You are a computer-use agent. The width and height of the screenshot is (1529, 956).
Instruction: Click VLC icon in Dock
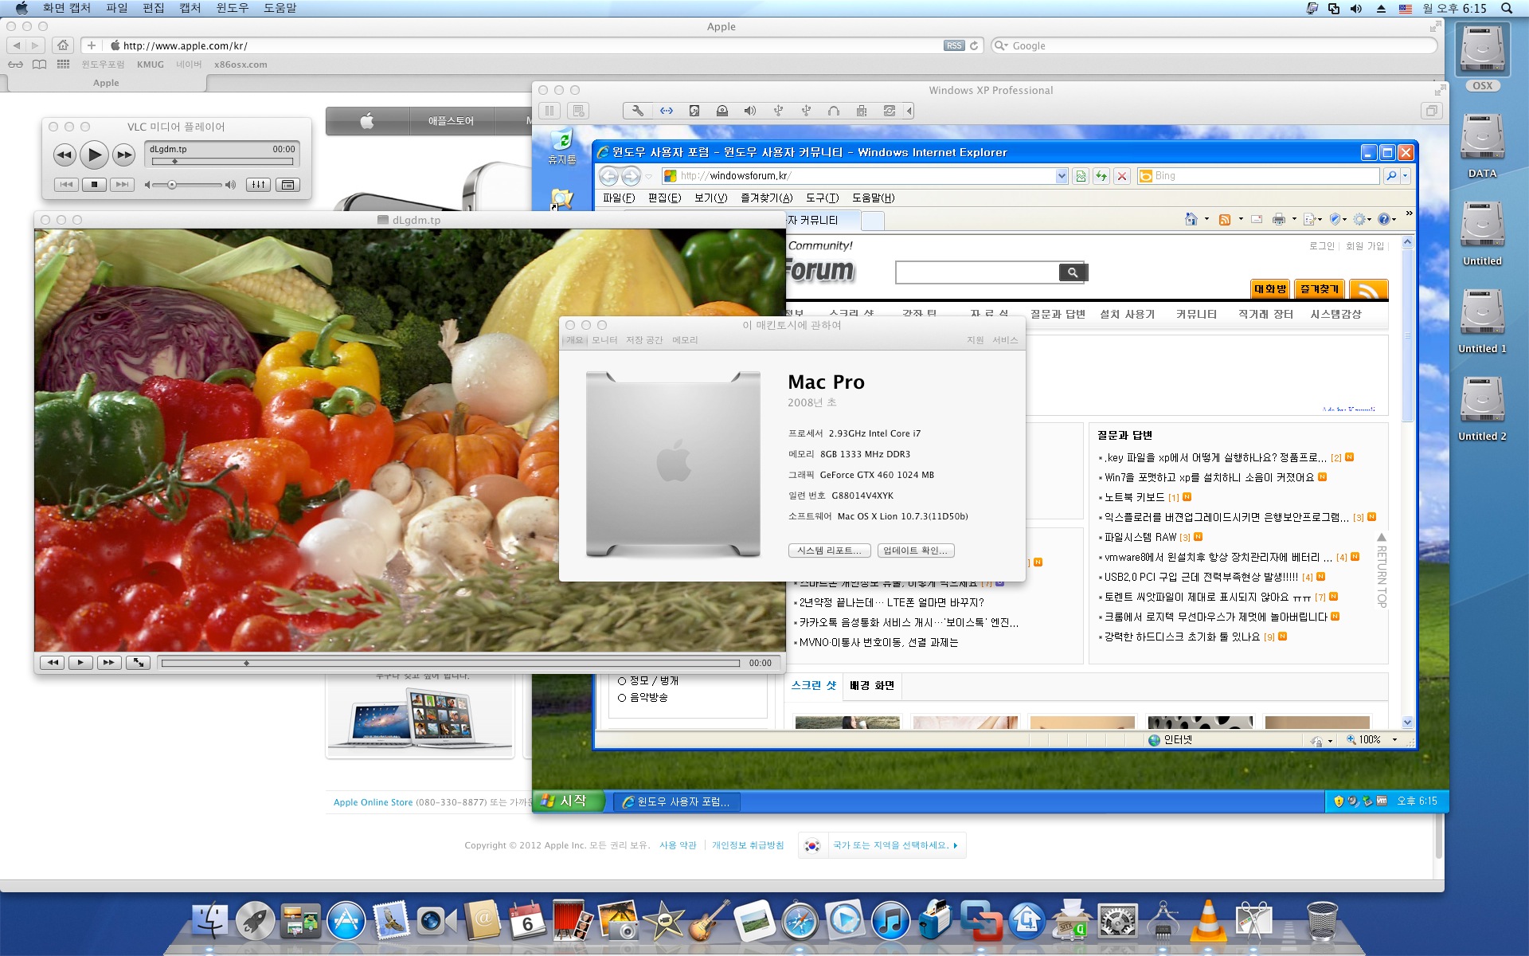tap(1208, 920)
